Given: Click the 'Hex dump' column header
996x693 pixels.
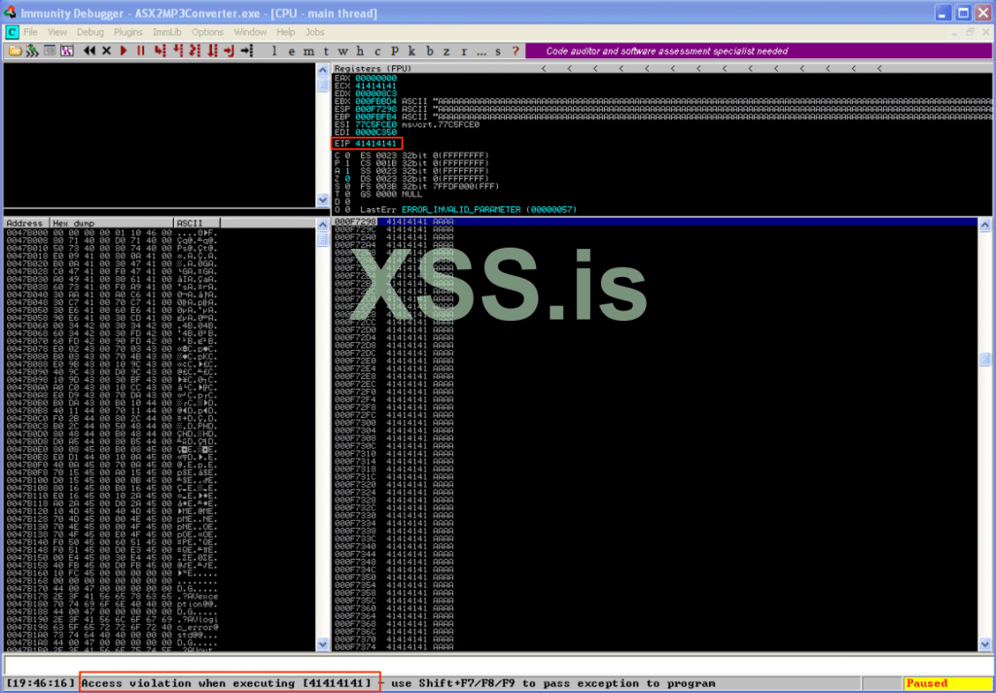Looking at the screenshot, I should (x=112, y=223).
